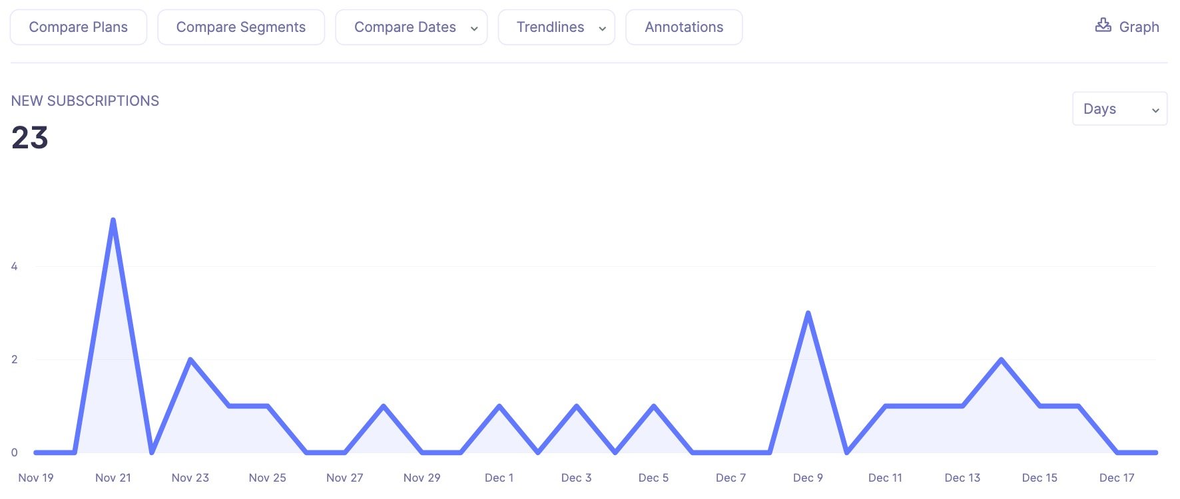Open the Annotations panel

[683, 27]
